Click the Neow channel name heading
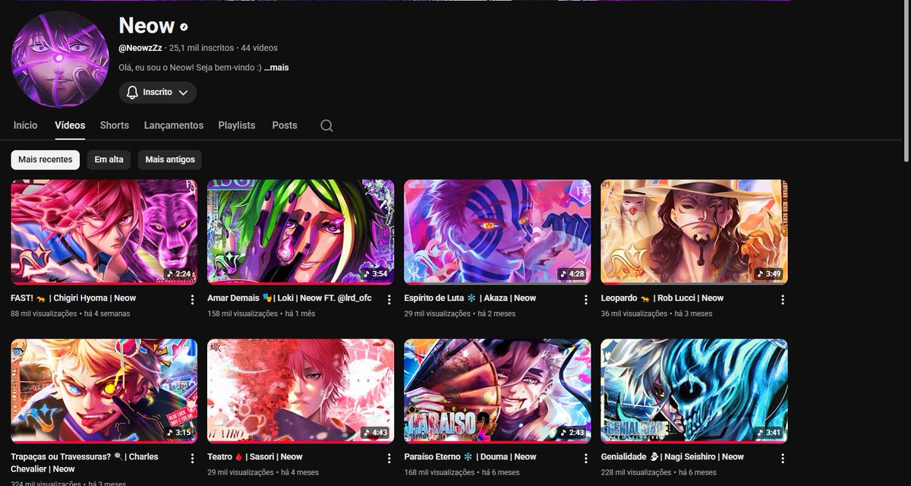911x486 pixels. click(x=147, y=25)
